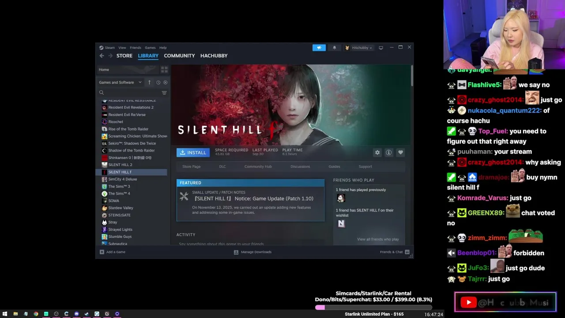Viewport: 565px width, 318px height.
Task: Toggle the favorite heart for SILENT HILL f
Action: [400, 152]
